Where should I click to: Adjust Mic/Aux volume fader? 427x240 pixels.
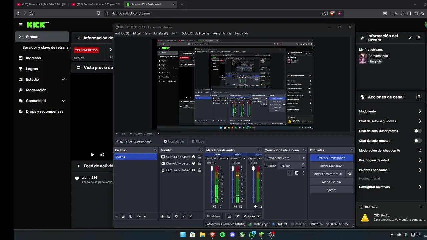232,169
